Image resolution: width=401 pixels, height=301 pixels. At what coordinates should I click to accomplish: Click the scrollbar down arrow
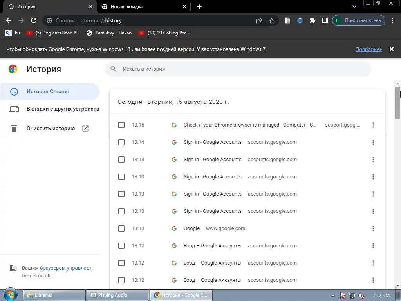click(398, 286)
